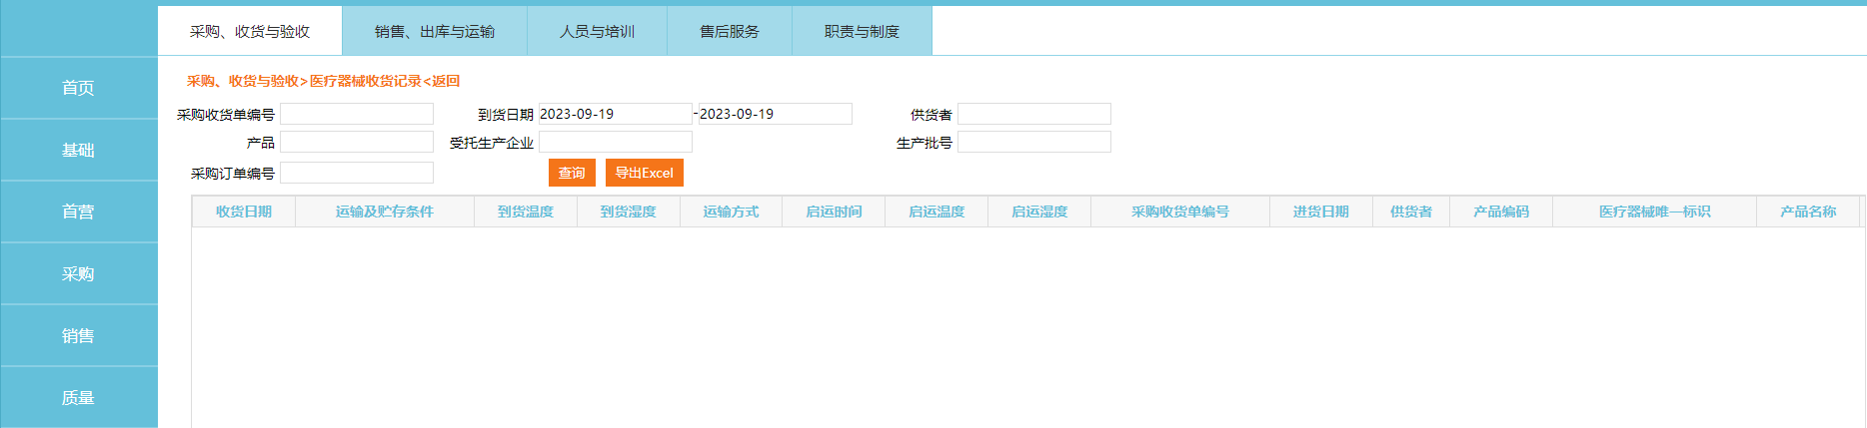Focus the 产品 input field

coord(357,142)
